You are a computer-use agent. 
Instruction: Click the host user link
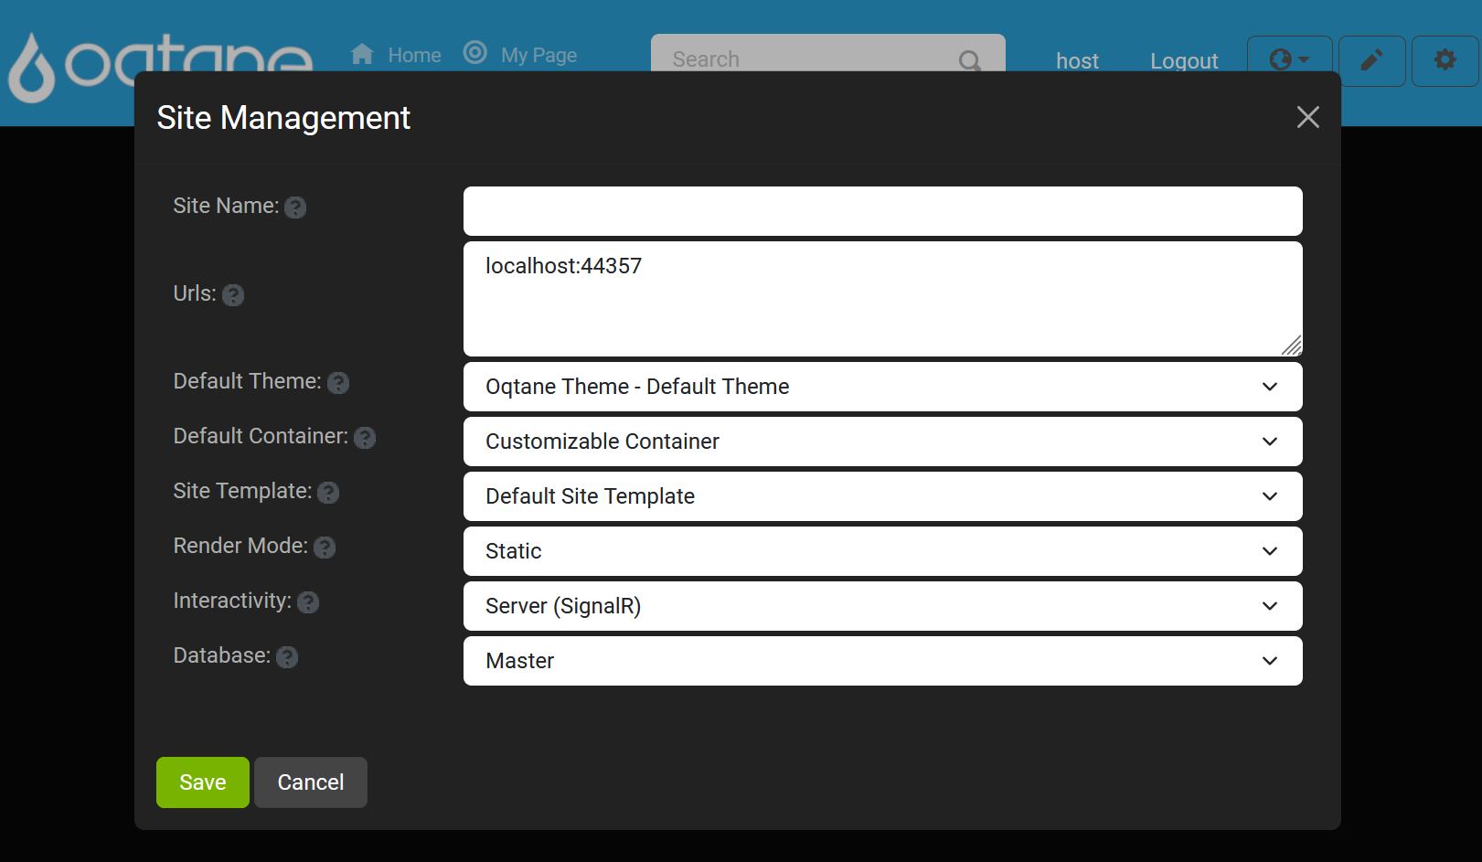pyautogui.click(x=1077, y=60)
